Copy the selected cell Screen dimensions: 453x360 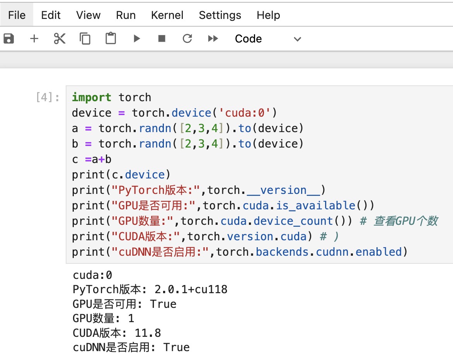(x=85, y=38)
